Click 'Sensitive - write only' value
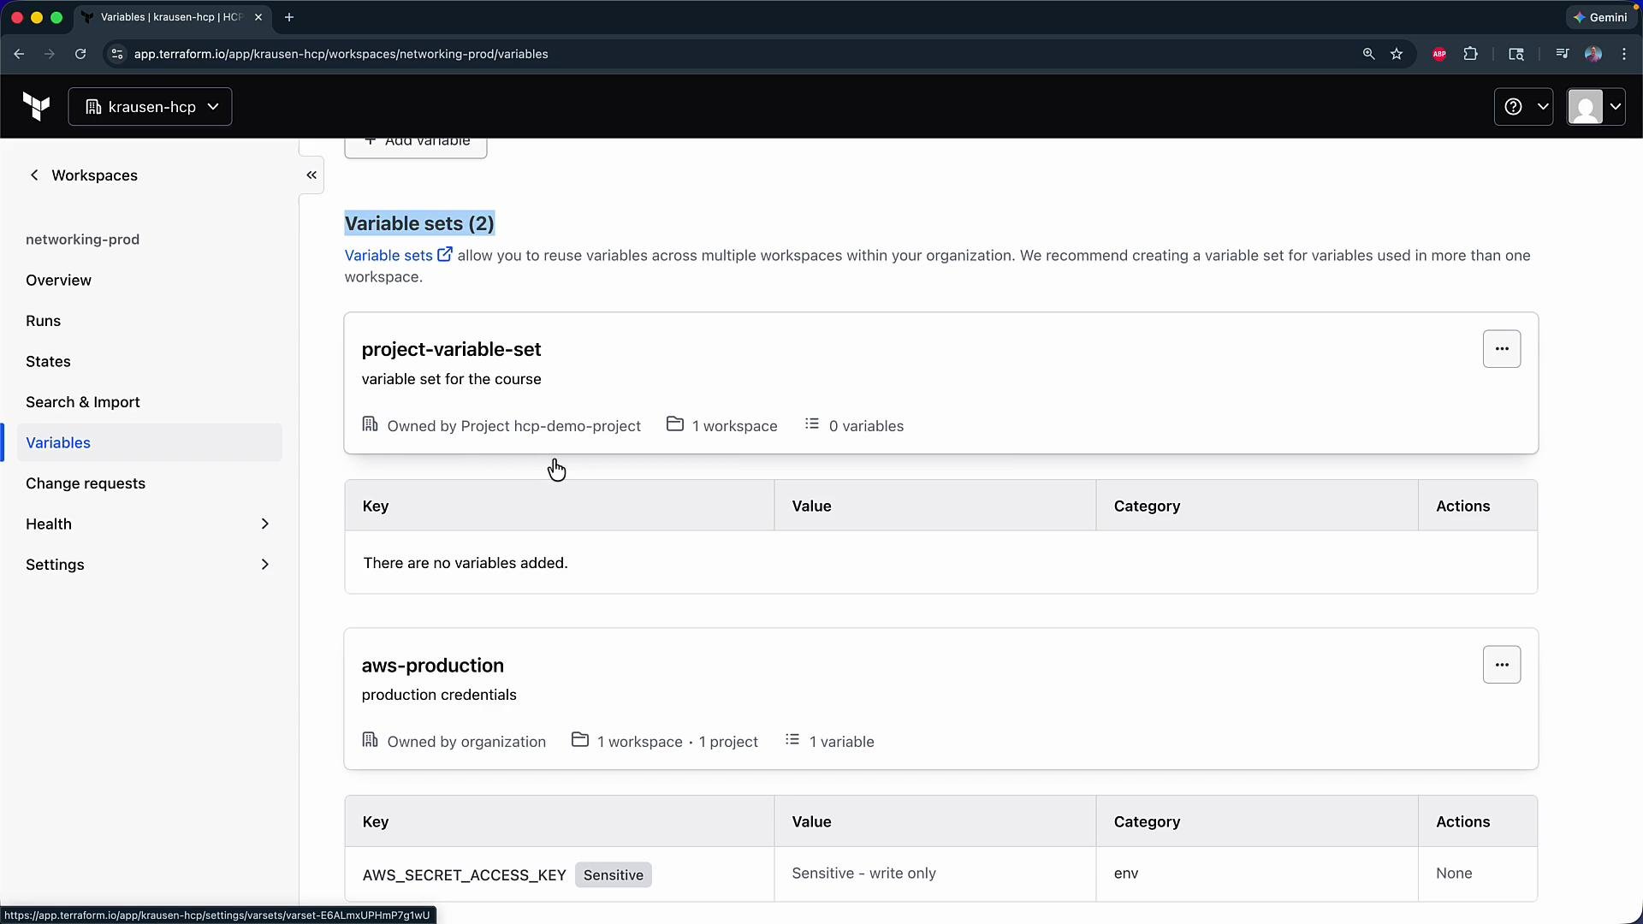Screen dimensions: 1643x924 click(x=863, y=874)
